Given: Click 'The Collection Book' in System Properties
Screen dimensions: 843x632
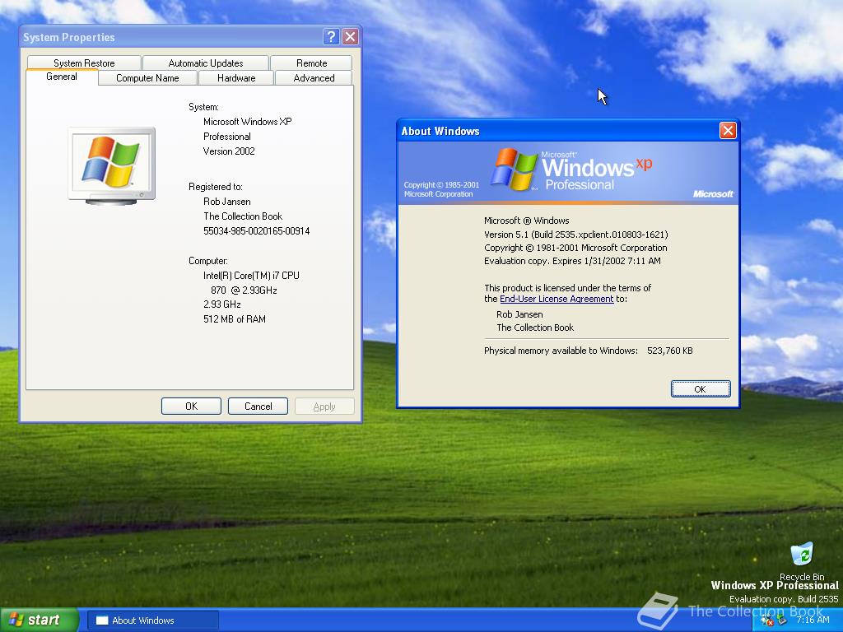Looking at the screenshot, I should click(x=243, y=216).
